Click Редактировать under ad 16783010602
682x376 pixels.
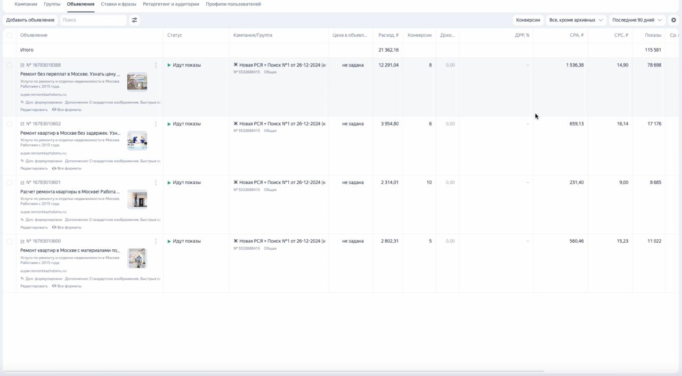(34, 168)
